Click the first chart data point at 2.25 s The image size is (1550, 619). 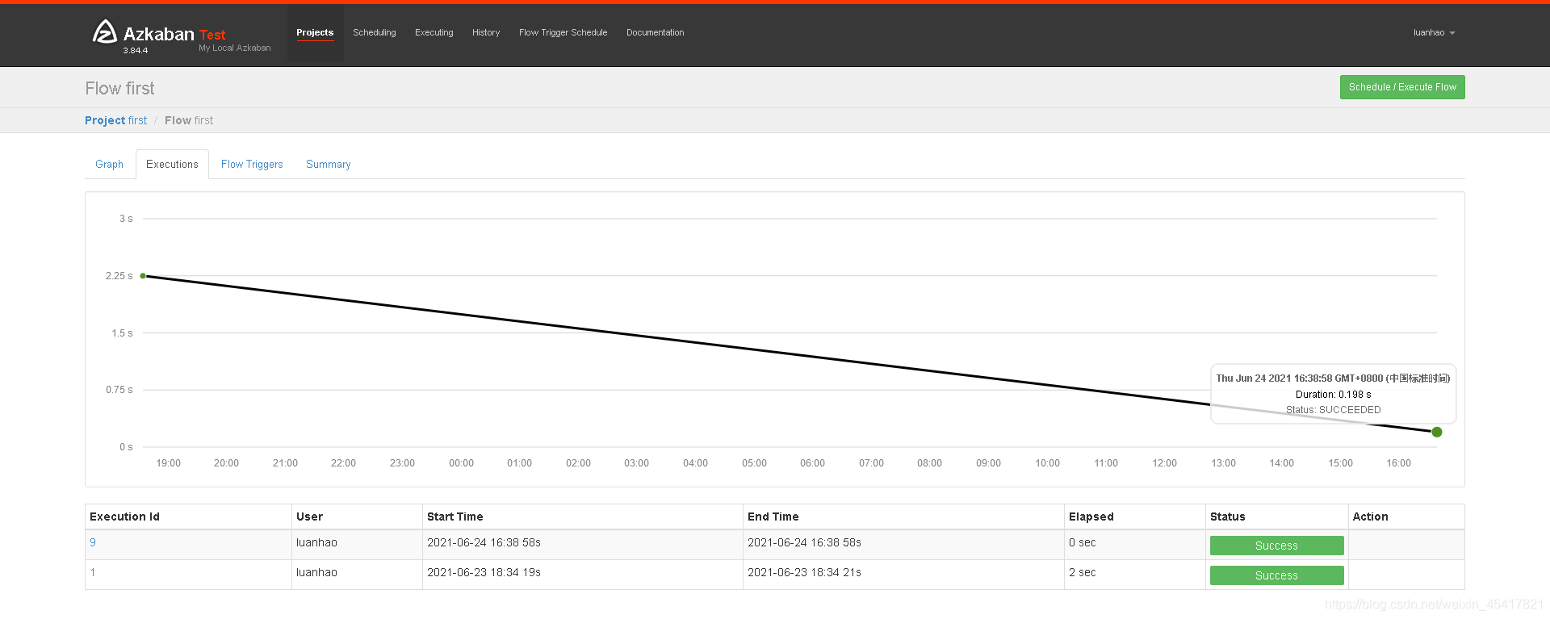click(143, 276)
